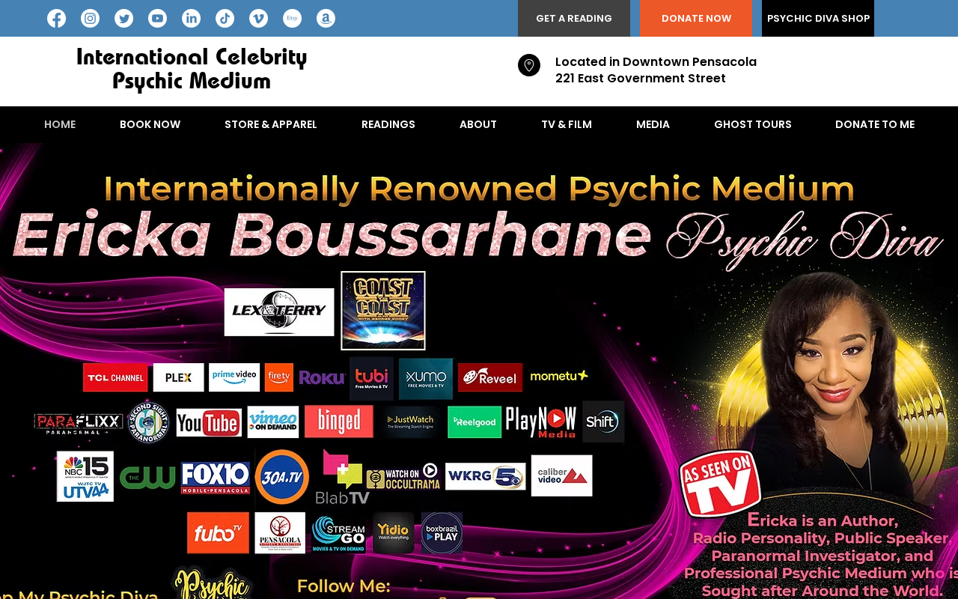This screenshot has height=599, width=958.
Task: Click the DONATE NOW button
Action: coord(696,18)
